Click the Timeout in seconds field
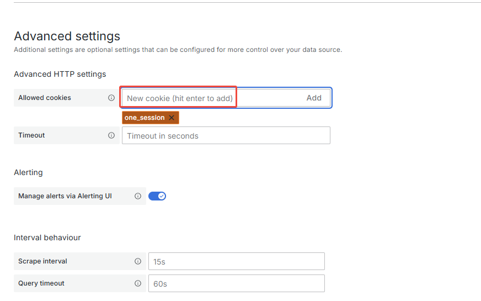The height and width of the screenshot is (301, 481). click(x=226, y=136)
